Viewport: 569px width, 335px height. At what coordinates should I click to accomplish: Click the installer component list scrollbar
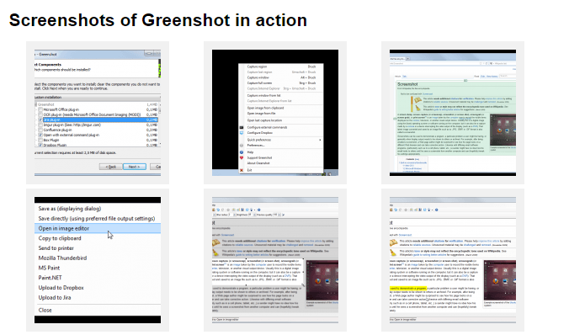click(160, 125)
